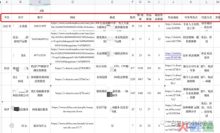220x133 pixels.
Task: Select the 专业人士在机房工作 highlight cell
Action: pos(191,26)
